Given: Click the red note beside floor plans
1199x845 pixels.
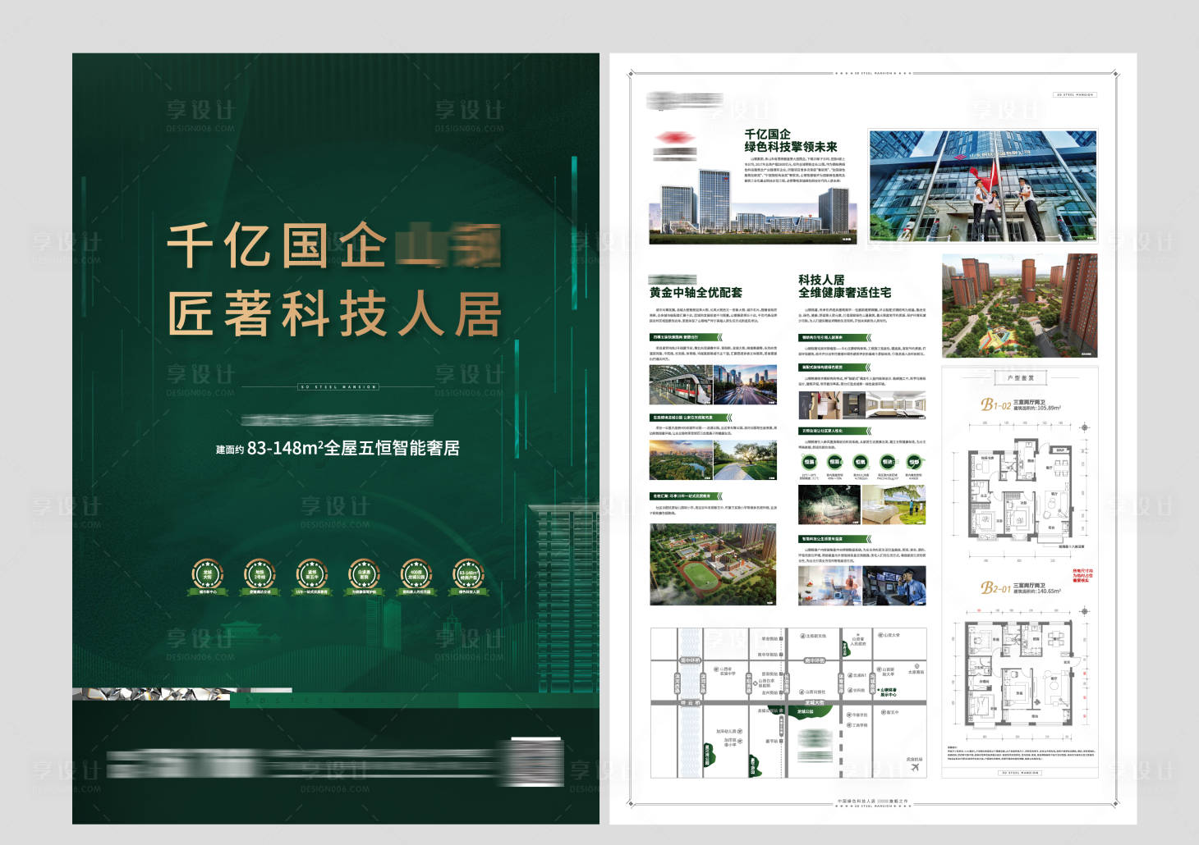Looking at the screenshot, I should click(1083, 575).
